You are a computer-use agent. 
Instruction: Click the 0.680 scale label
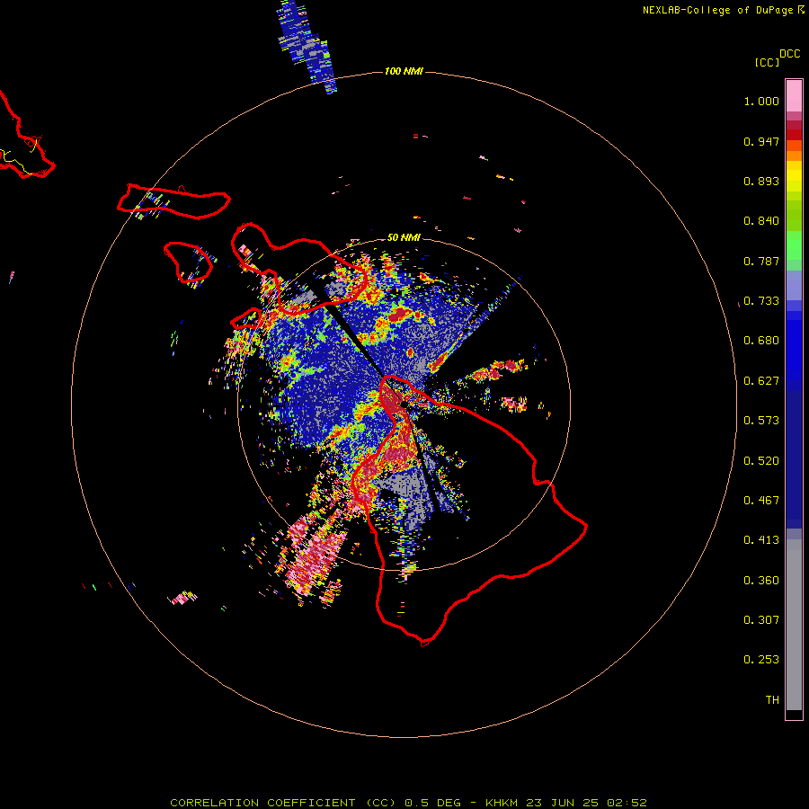[x=761, y=341]
